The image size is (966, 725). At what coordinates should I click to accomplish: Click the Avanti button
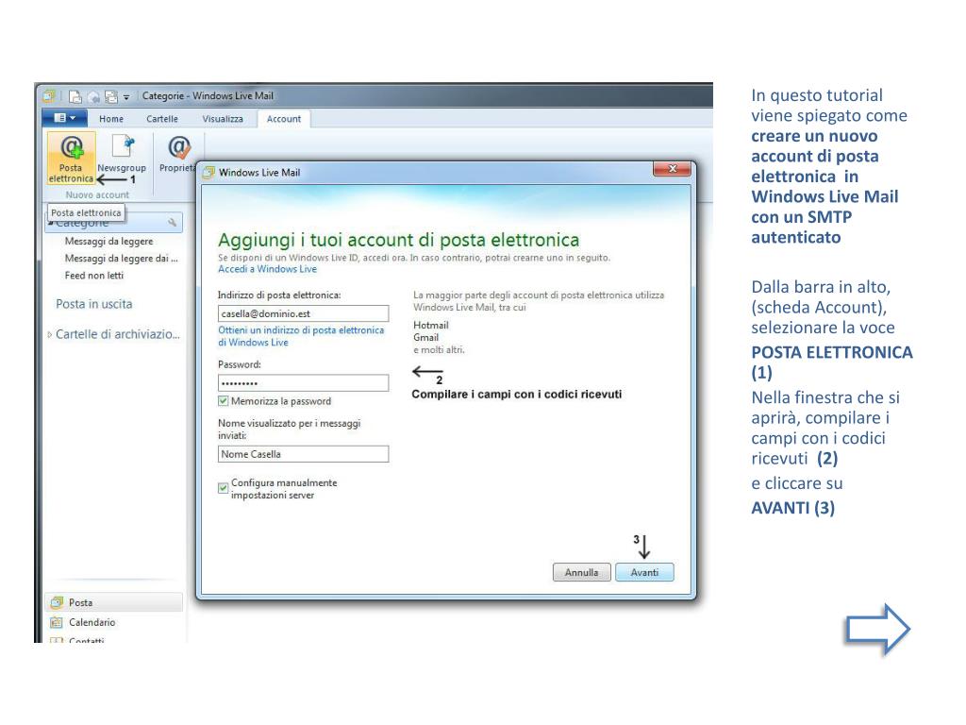(x=644, y=572)
